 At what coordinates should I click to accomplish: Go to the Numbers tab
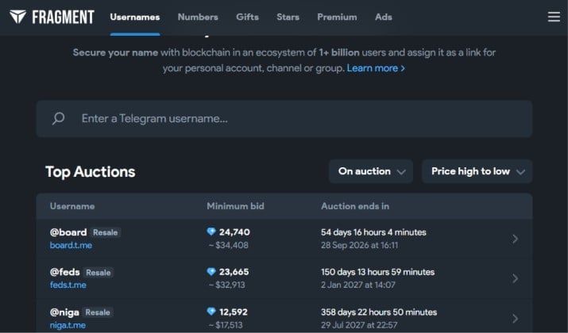pos(198,17)
